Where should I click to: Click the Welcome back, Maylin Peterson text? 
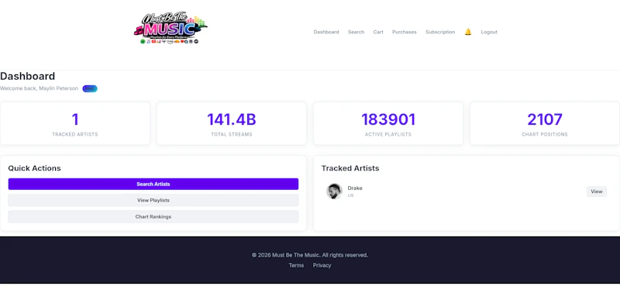[x=40, y=88]
